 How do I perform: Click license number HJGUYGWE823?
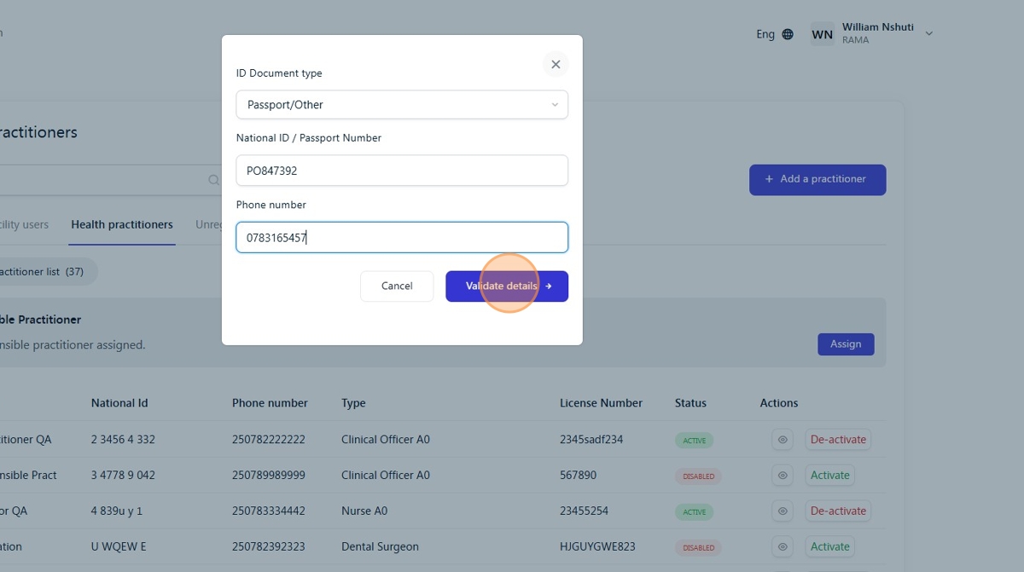point(598,547)
